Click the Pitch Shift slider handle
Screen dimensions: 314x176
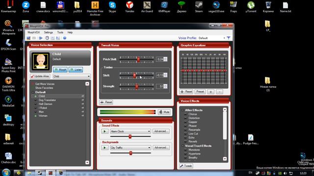[138, 59]
